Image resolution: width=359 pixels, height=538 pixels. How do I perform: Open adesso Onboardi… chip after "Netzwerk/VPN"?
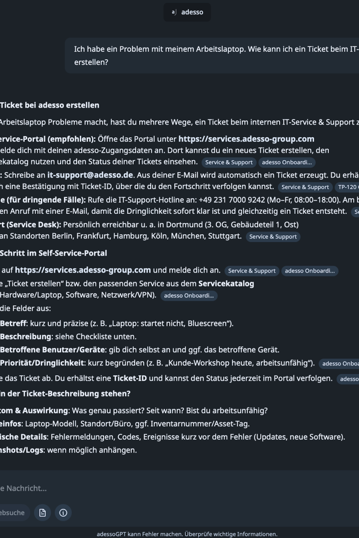pyautogui.click(x=188, y=295)
